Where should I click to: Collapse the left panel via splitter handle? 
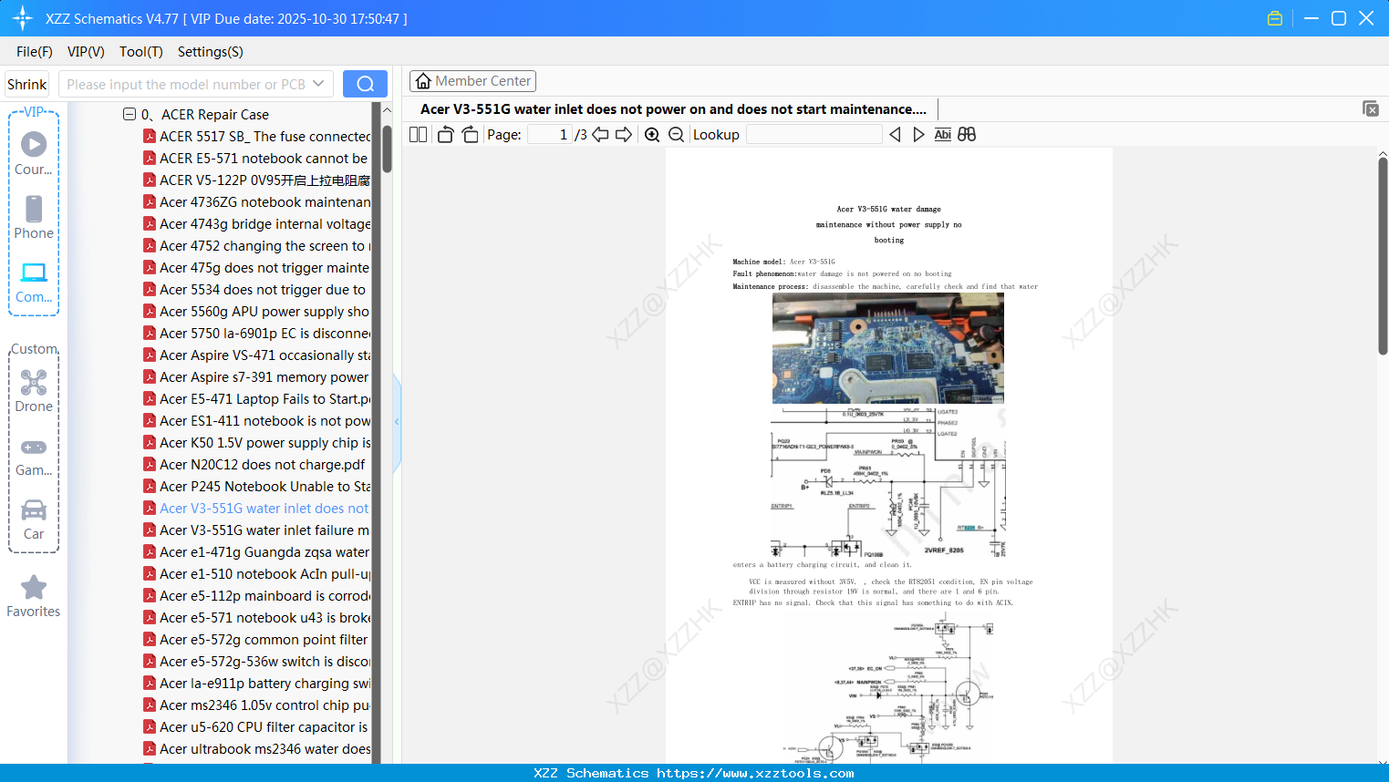pyautogui.click(x=397, y=422)
